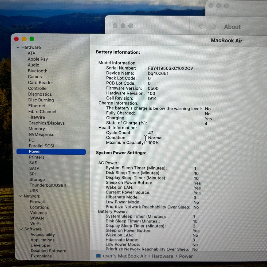The height and width of the screenshot is (267, 267).
Task: Open WWAN under Network
Action: [37, 218]
